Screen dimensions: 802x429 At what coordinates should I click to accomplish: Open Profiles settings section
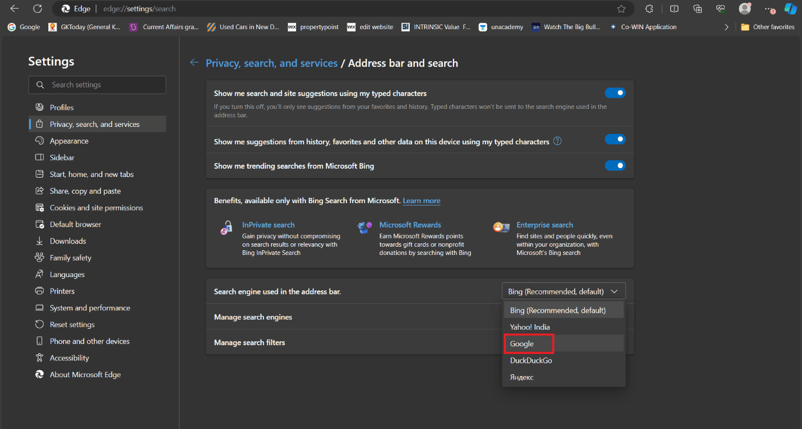pyautogui.click(x=97, y=107)
